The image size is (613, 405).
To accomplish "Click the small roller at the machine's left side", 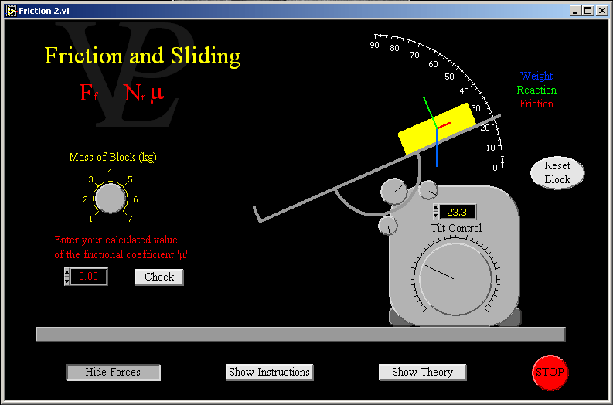I will 387,226.
